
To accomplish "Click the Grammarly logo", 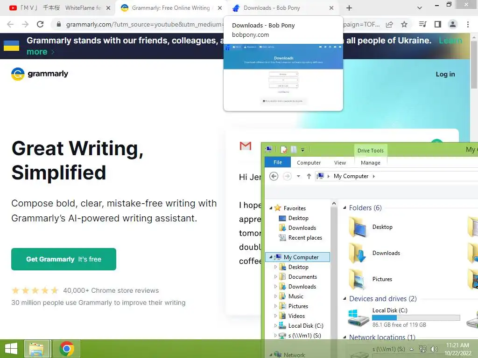I will click(40, 74).
